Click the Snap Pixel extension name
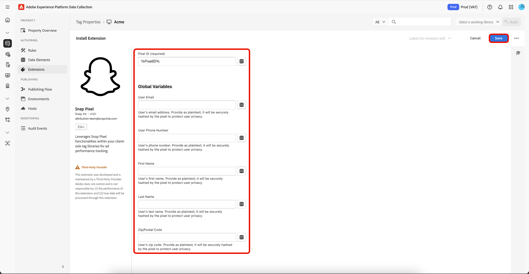The height and width of the screenshot is (274, 529). 84,109
